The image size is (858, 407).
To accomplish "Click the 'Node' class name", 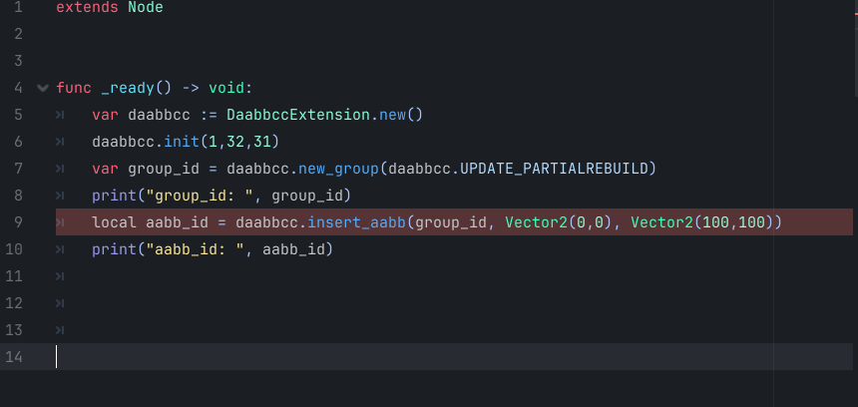I will 146,8.
